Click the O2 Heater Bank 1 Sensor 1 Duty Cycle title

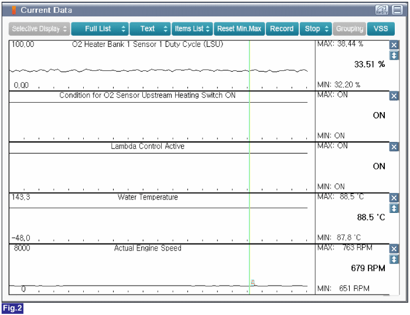click(148, 44)
